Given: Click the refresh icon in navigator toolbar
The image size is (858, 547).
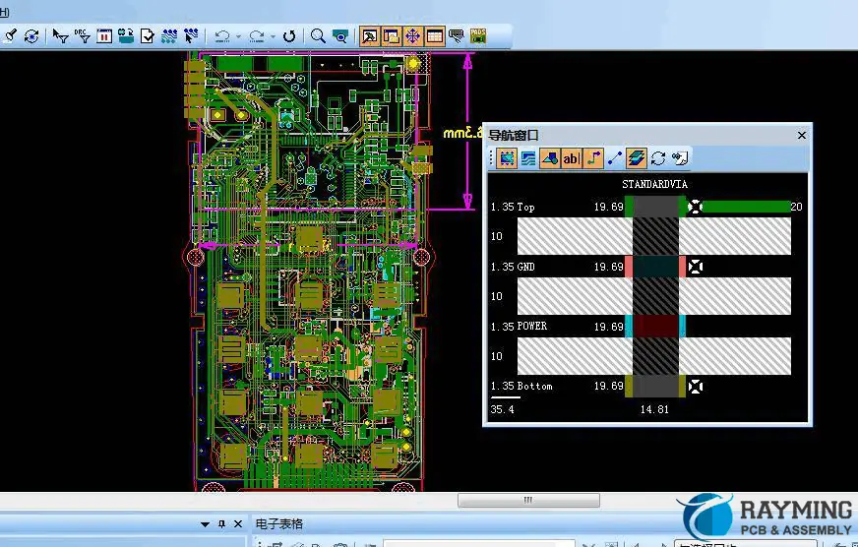Looking at the screenshot, I should [x=658, y=158].
